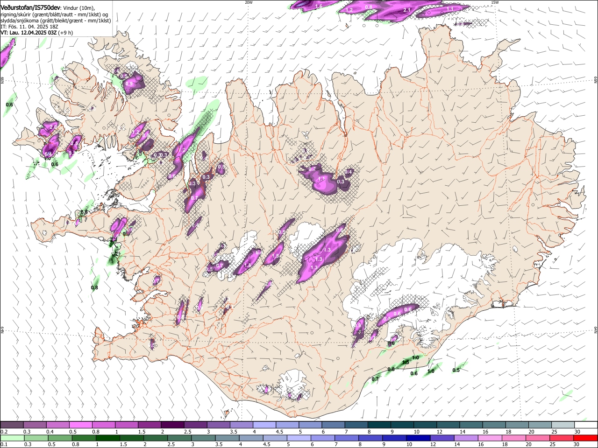Click the 20W longitude label
The width and height of the screenshot is (598, 448).
pos(249,2)
